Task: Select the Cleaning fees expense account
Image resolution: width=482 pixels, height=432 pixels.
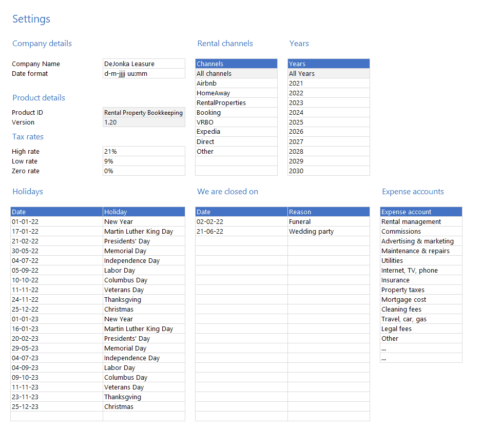Action: tap(421, 310)
